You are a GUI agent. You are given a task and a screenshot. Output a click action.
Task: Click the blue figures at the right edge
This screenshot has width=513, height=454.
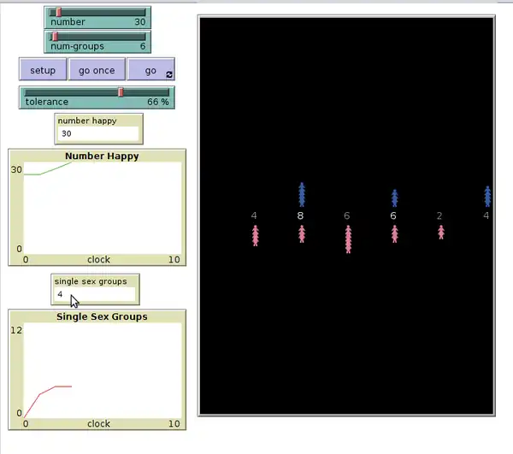click(x=487, y=196)
